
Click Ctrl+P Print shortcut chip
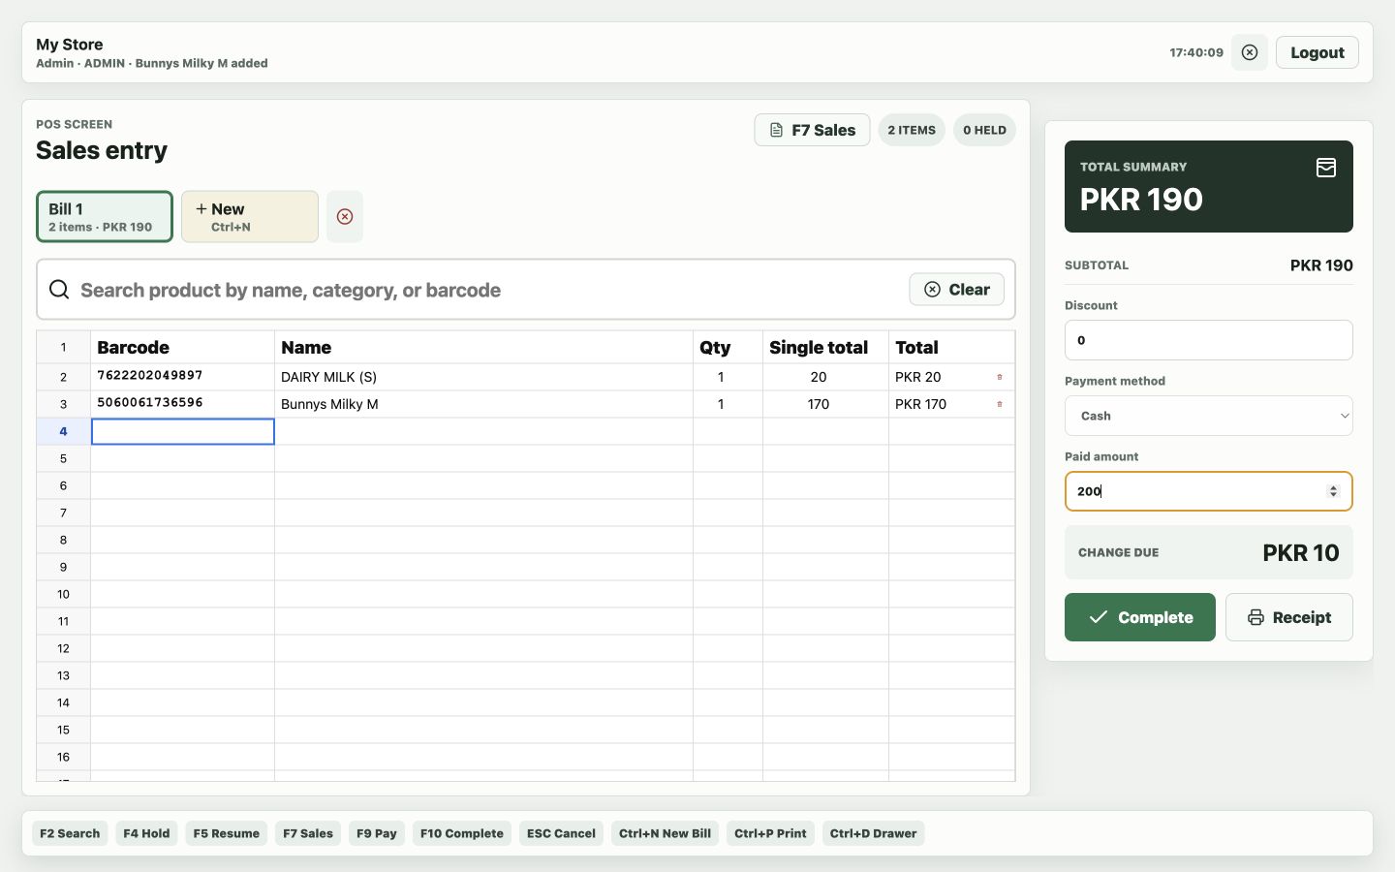(x=770, y=833)
